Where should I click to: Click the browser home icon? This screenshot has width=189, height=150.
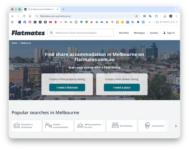(x=30, y=16)
